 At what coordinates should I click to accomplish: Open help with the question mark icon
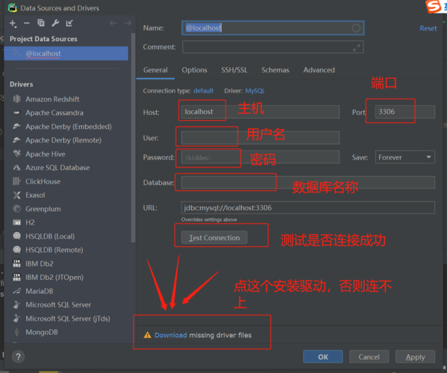(18, 357)
